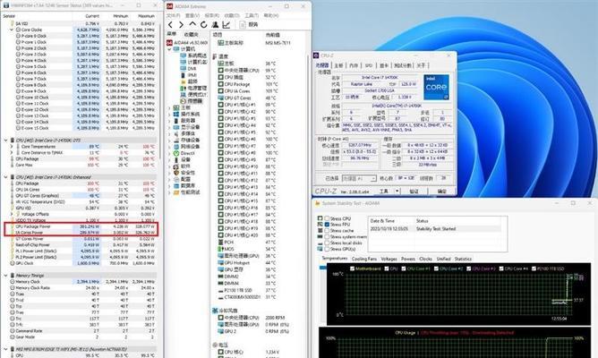598x358 pixels.
Task: Click the Maximum column header in HWiNFO
Action: click(x=146, y=16)
